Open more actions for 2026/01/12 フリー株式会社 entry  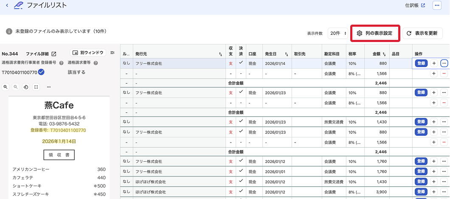(444, 161)
